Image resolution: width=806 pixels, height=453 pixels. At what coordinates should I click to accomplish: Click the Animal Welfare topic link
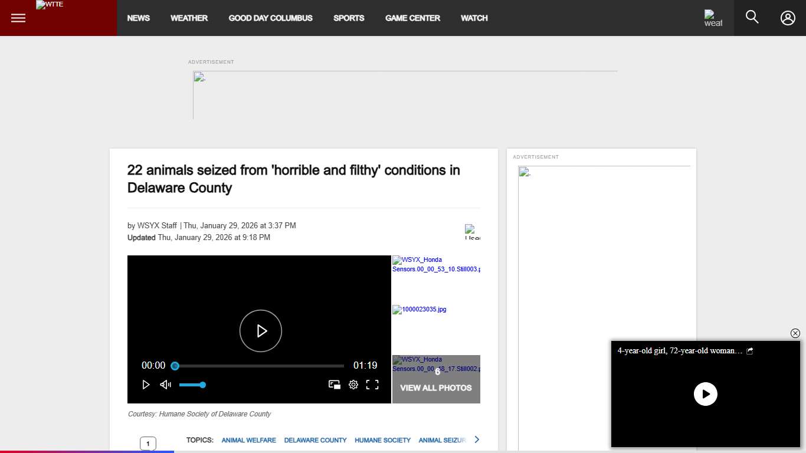(x=248, y=440)
